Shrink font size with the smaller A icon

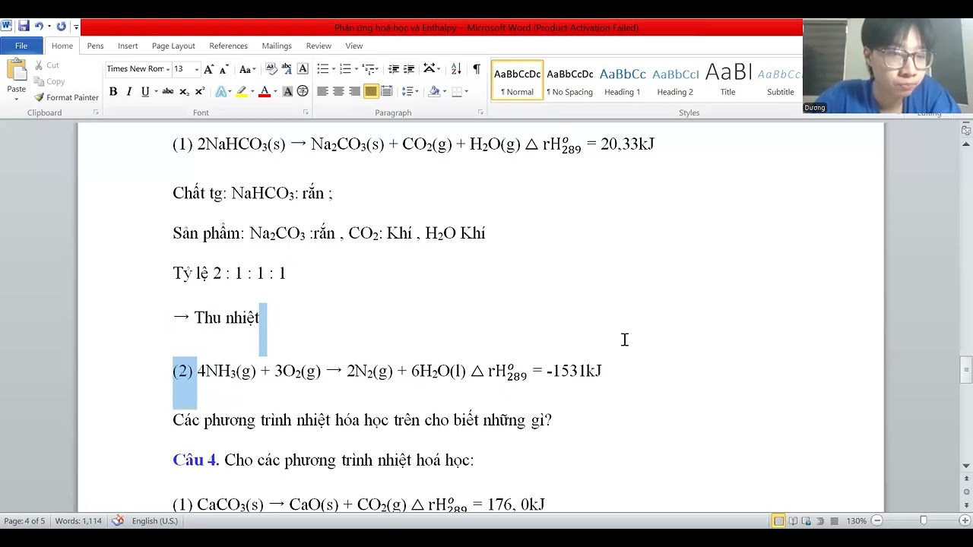pos(223,69)
